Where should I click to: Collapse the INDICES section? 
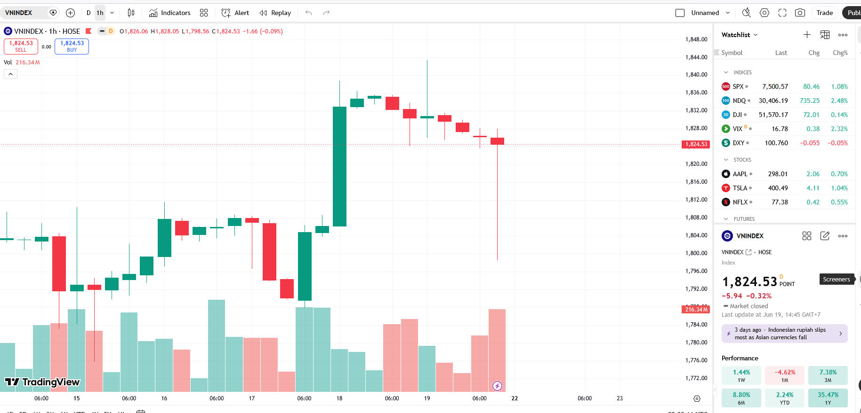pos(726,72)
